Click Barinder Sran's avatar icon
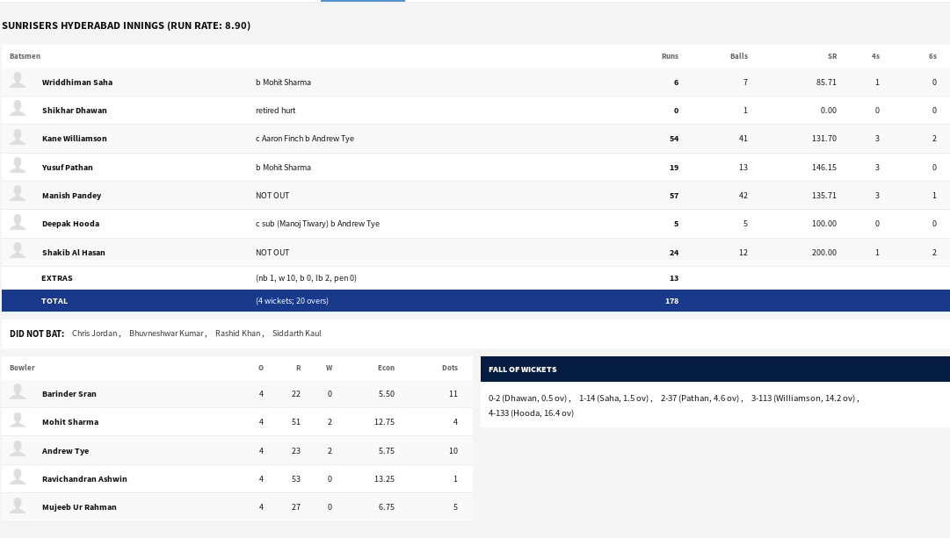Image resolution: width=950 pixels, height=538 pixels. pos(18,392)
